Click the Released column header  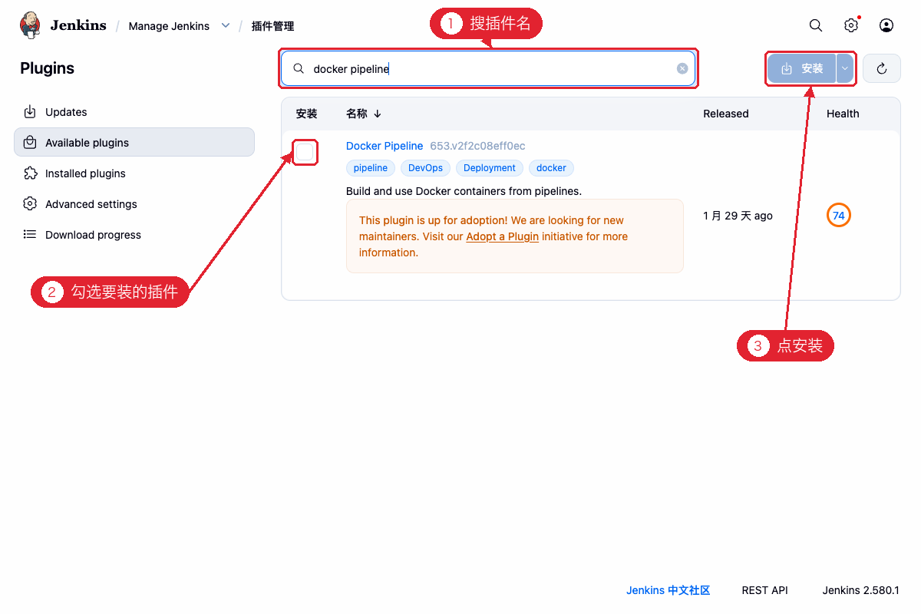tap(726, 114)
